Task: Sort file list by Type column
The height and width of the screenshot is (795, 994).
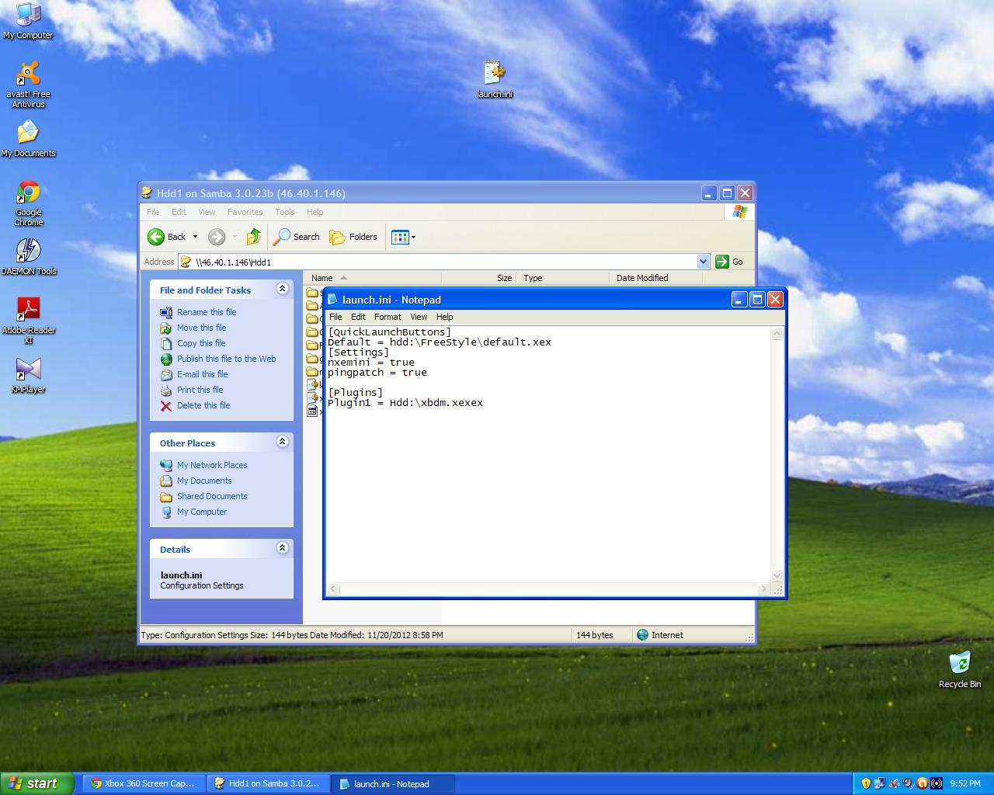Action: tap(564, 278)
